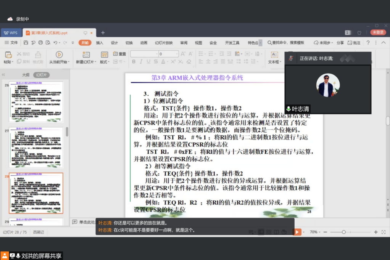Screen dimensions: 390x260
Task: Toggle Strikethrough formatting
Action: point(156,61)
